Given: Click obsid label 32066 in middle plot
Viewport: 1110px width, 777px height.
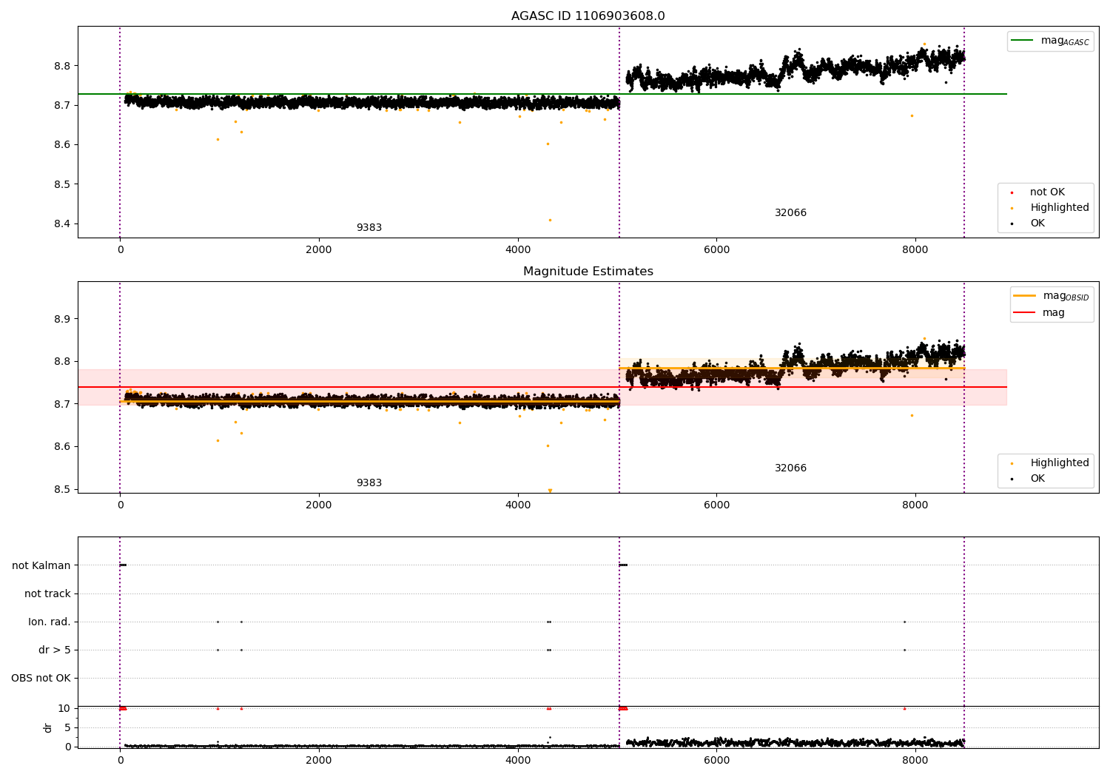Looking at the screenshot, I should 790,468.
